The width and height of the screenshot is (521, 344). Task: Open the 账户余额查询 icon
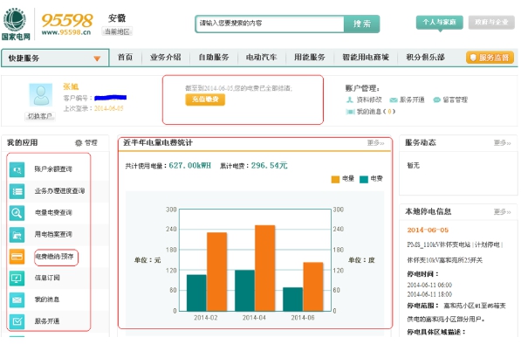pyautogui.click(x=17, y=169)
